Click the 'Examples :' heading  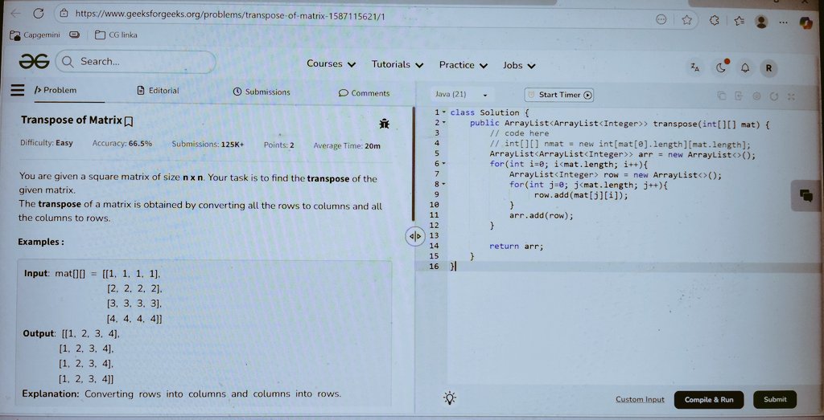tap(41, 242)
